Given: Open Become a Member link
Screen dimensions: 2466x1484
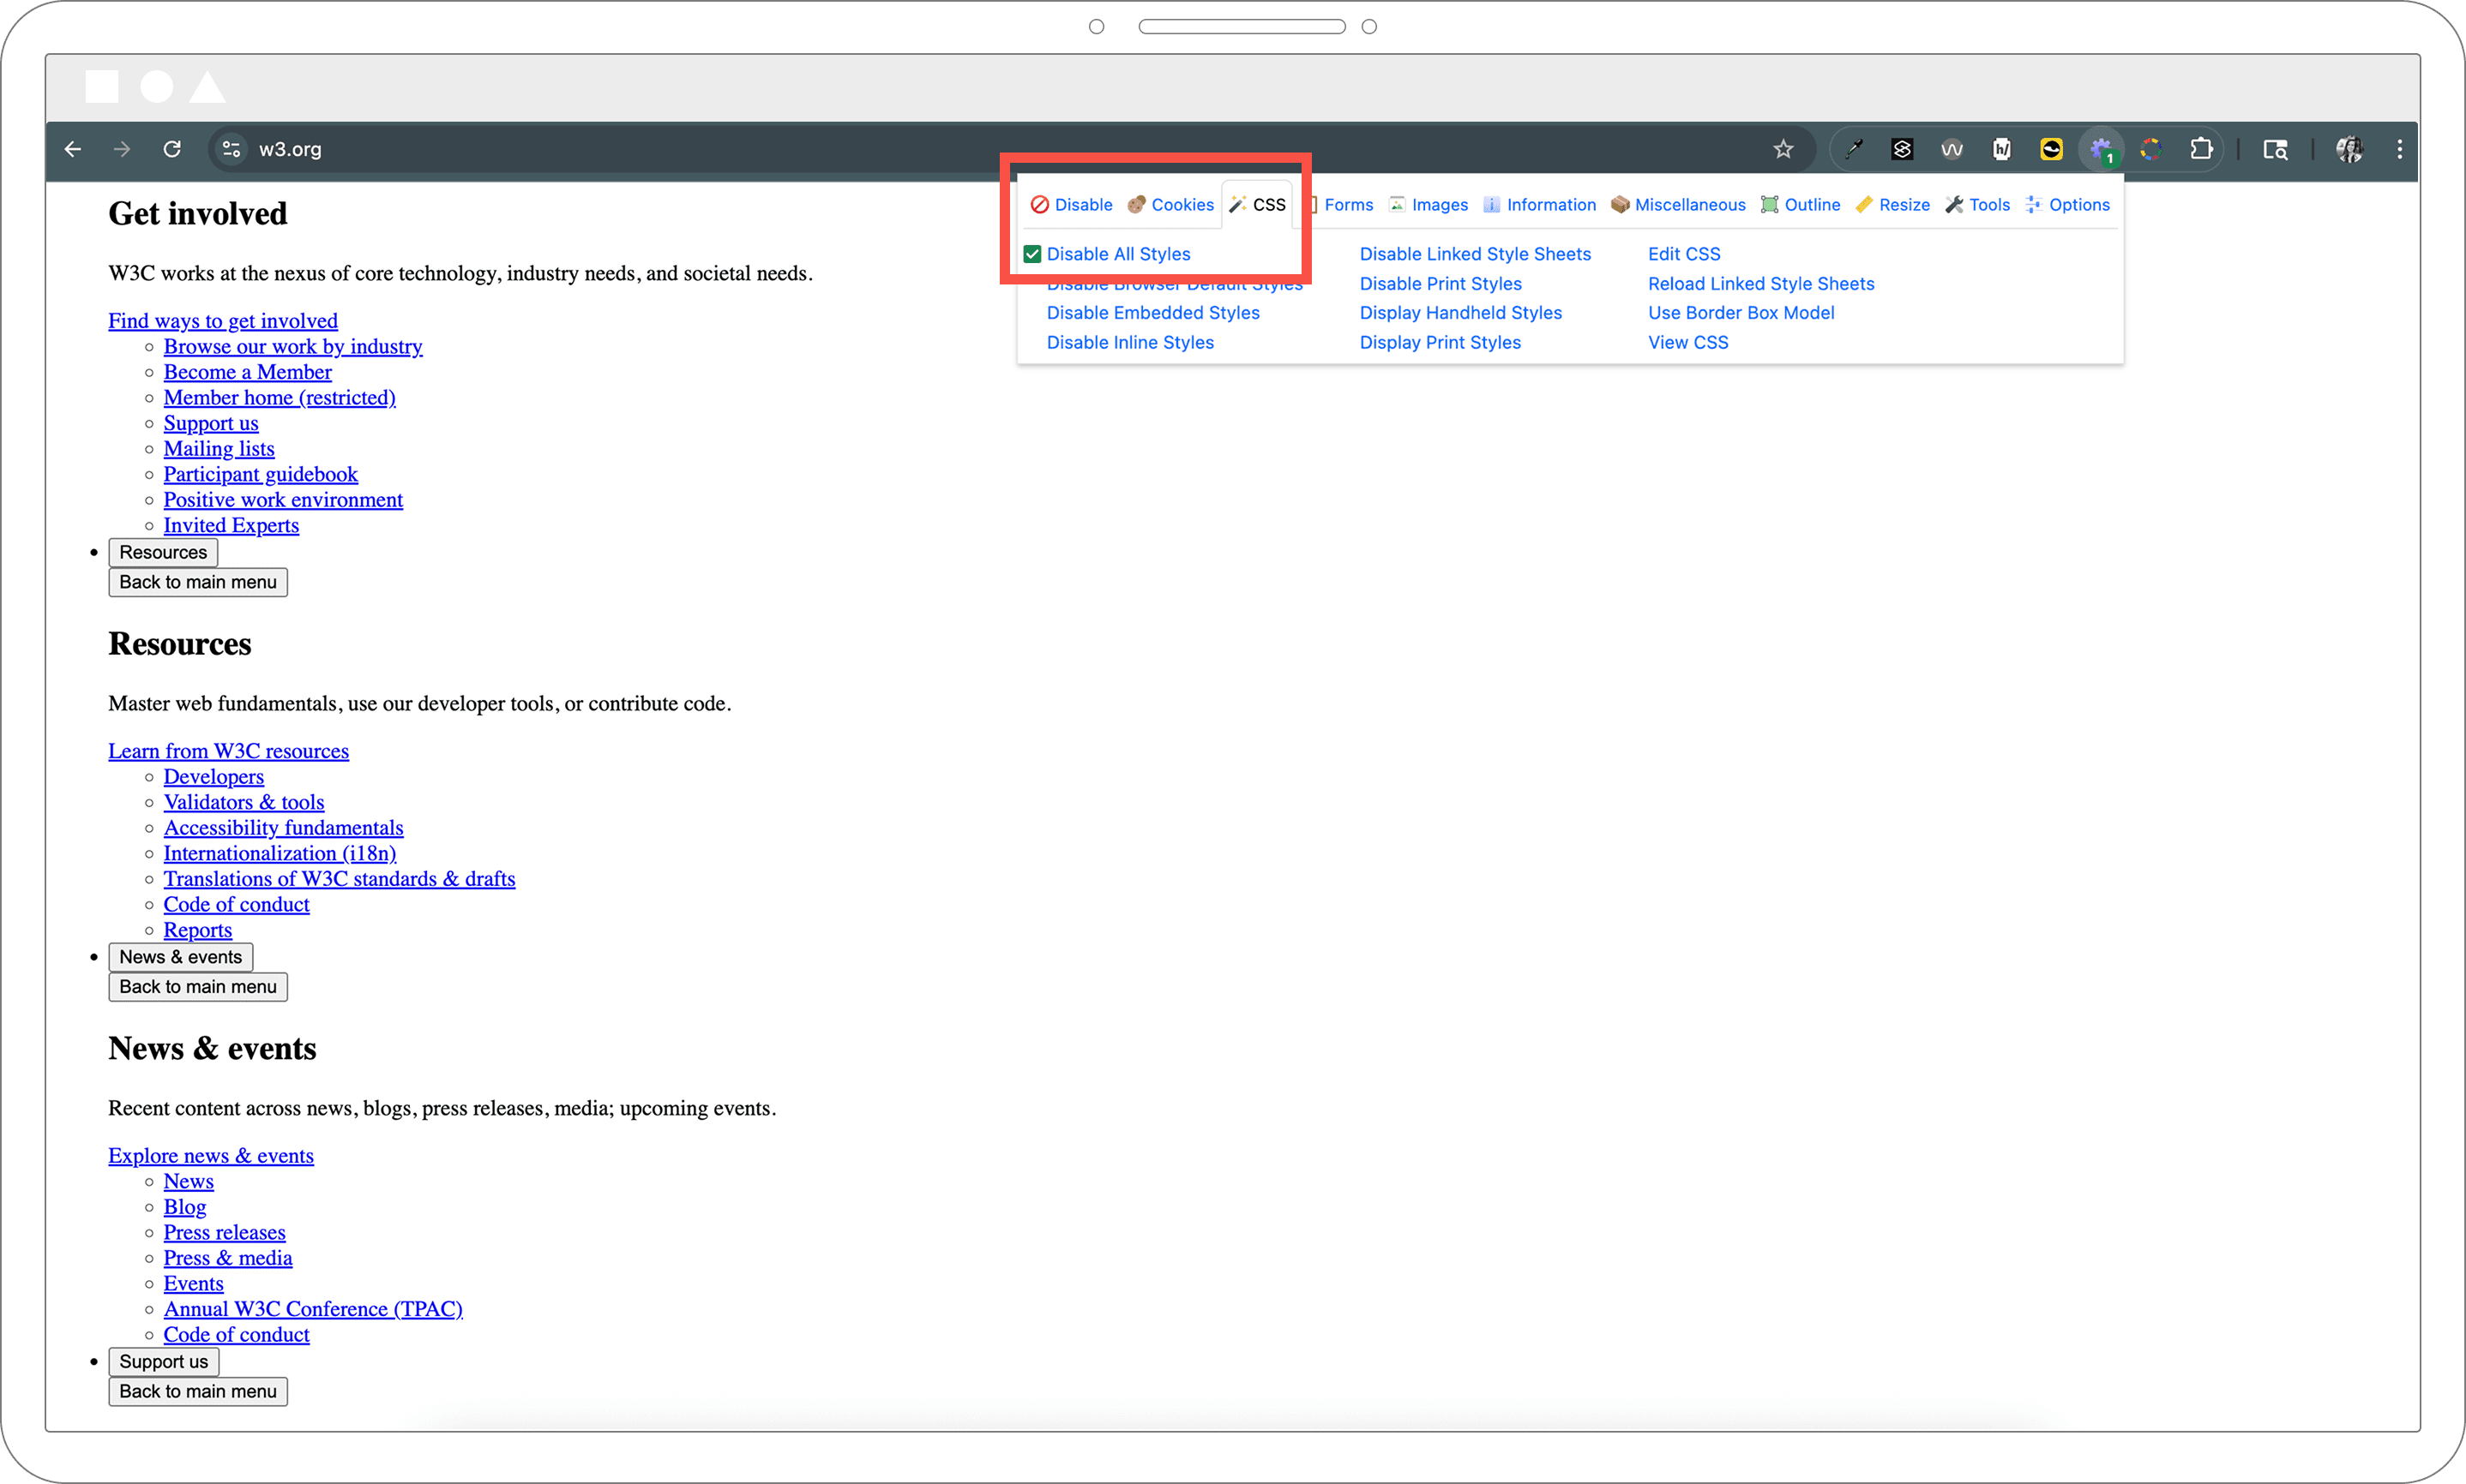Looking at the screenshot, I should 247,372.
